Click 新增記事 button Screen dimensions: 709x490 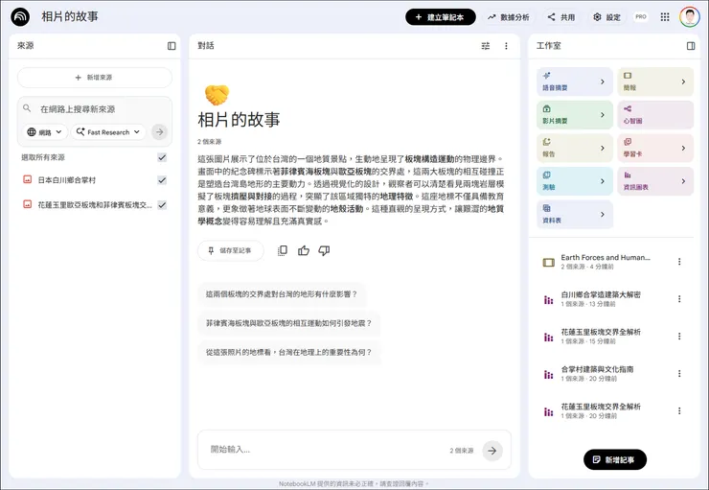(x=614, y=459)
